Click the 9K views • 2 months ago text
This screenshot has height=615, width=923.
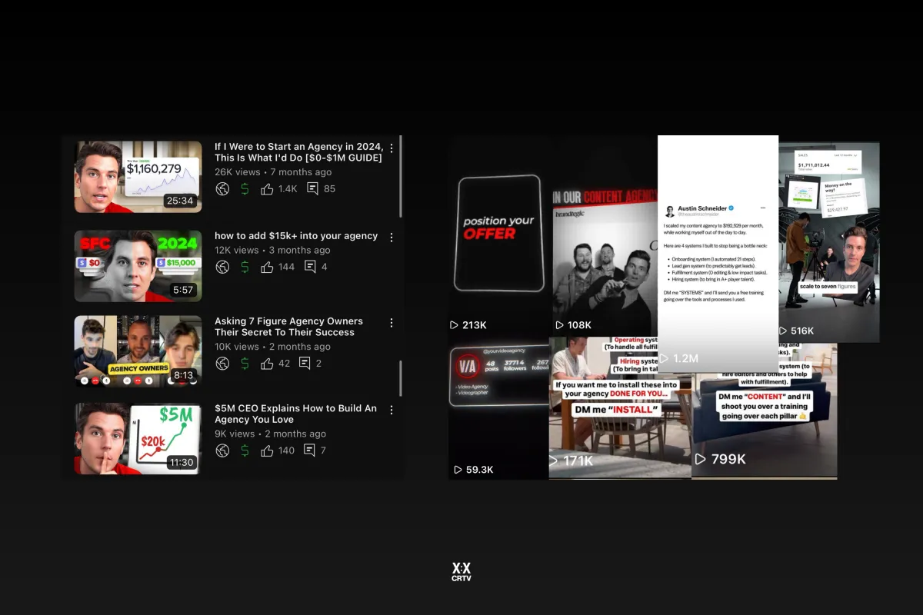point(270,434)
